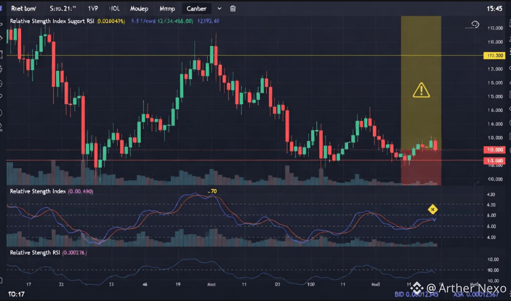This screenshot has width=511, height=301.
Task: Click the blue 12592.48 indicator value
Action: click(x=208, y=21)
